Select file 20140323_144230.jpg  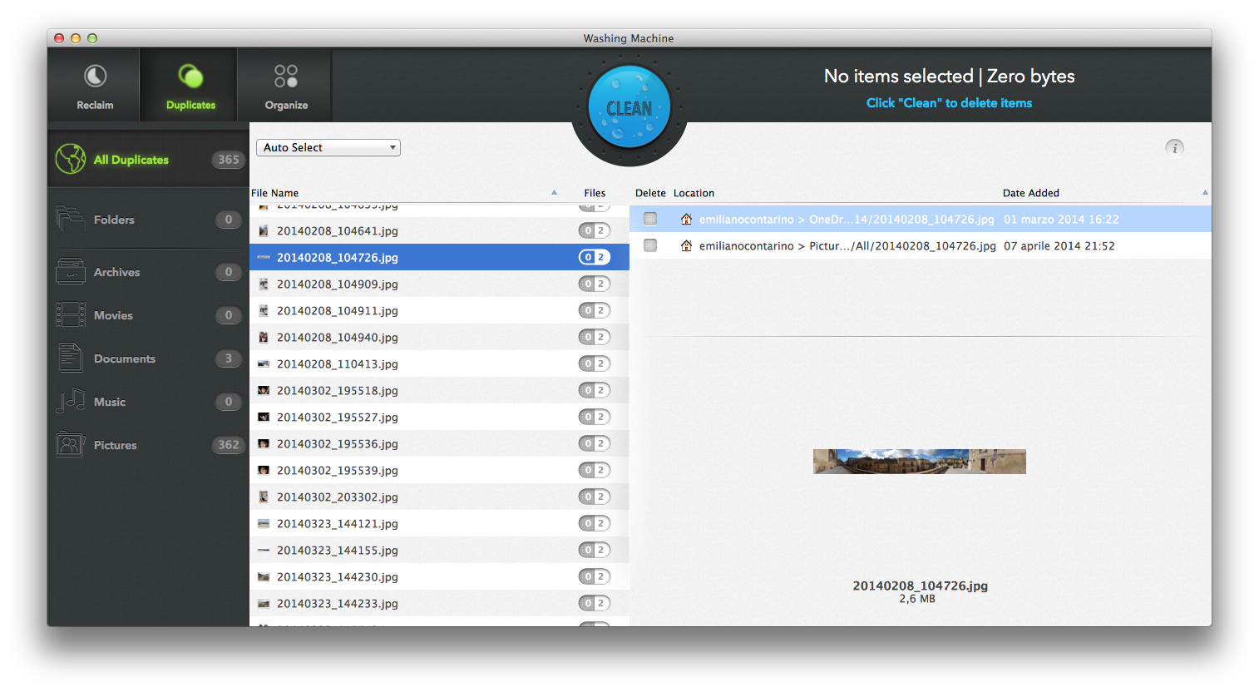pyautogui.click(x=439, y=576)
